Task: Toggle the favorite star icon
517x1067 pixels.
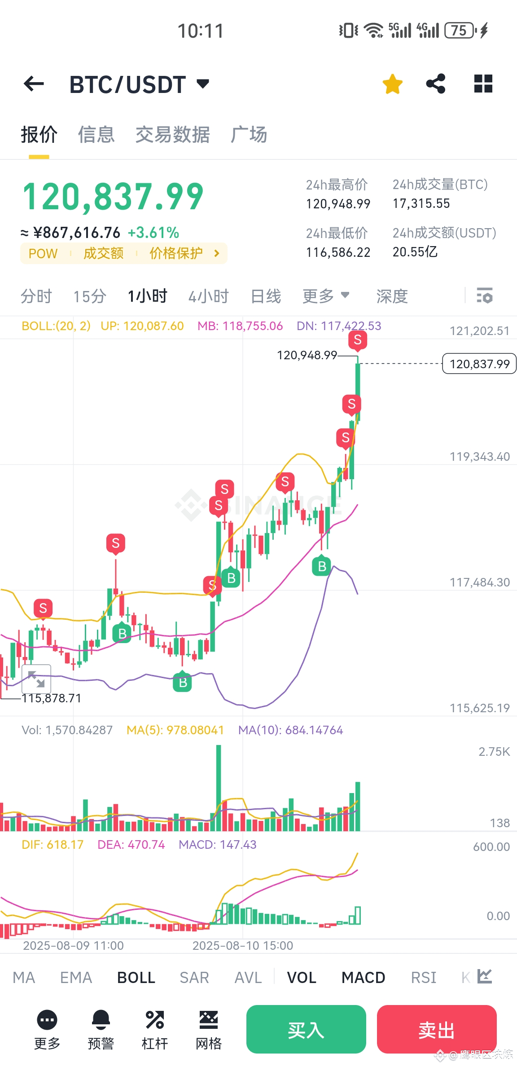Action: (393, 84)
